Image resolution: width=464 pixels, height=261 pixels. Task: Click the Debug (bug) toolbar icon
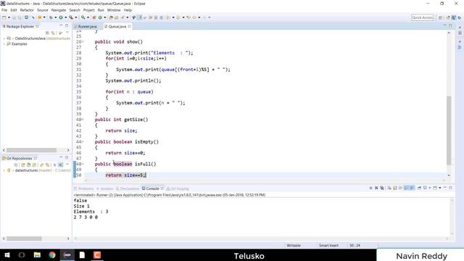[x=51, y=17]
